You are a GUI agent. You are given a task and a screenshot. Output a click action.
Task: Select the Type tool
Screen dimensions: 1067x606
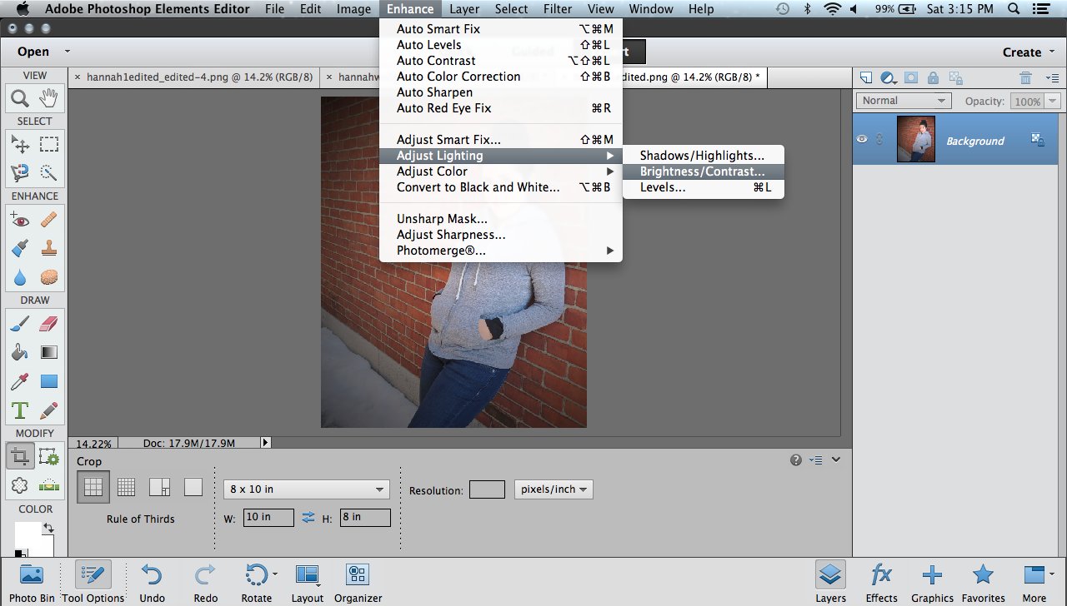point(19,410)
